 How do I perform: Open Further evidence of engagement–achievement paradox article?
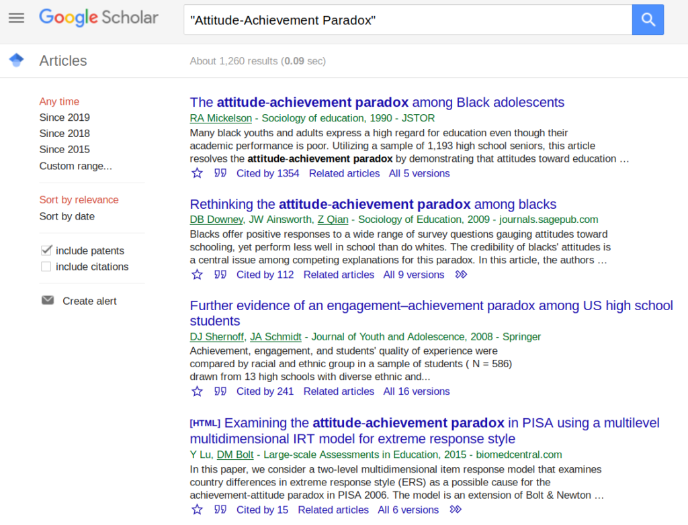coord(431,313)
